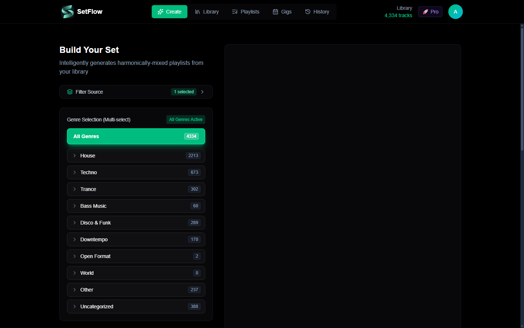524x328 pixels.
Task: Switch to the Playlists tab
Action: [x=246, y=12]
